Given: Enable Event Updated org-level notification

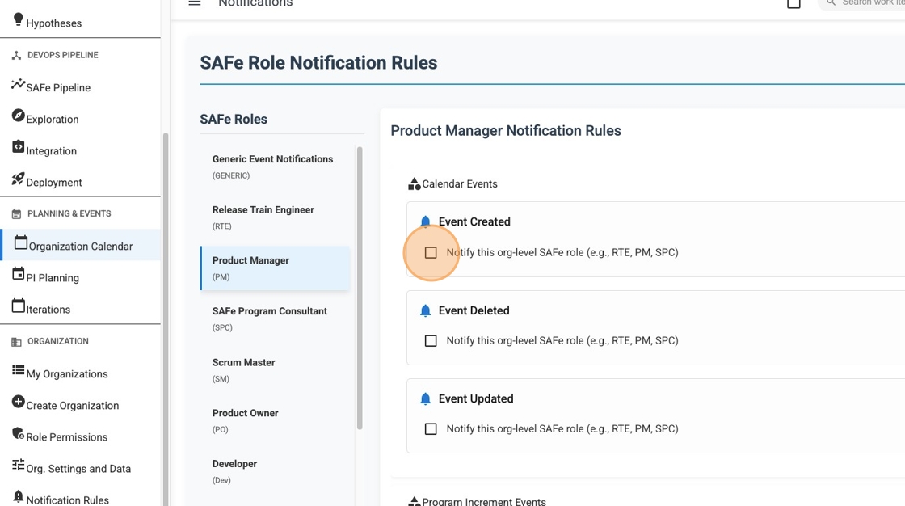Looking at the screenshot, I should (431, 428).
